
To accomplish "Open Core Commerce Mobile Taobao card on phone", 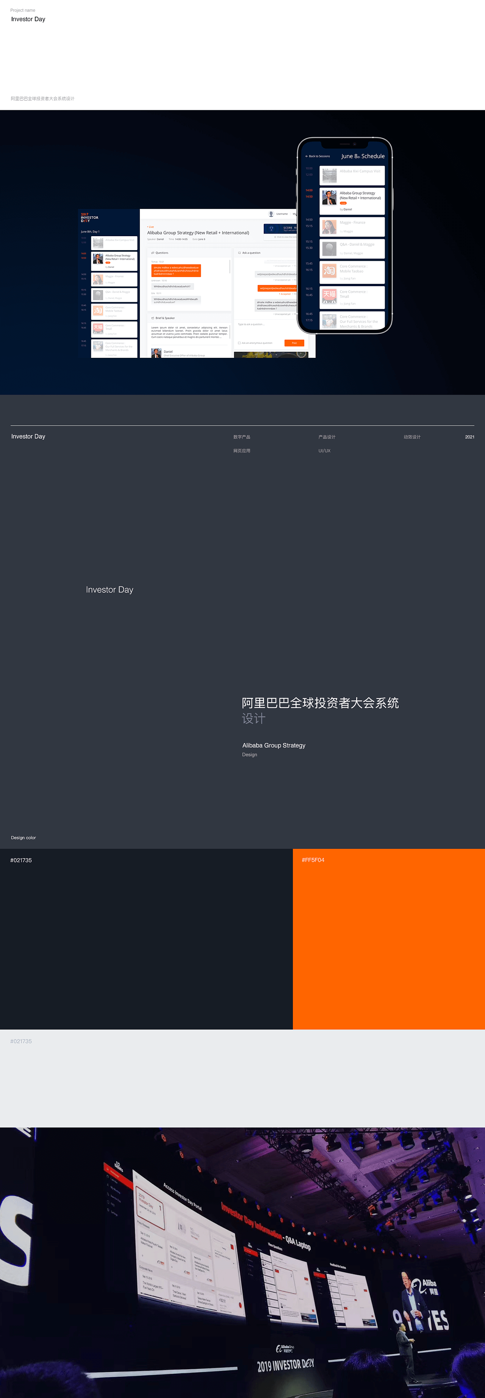I will tap(352, 272).
